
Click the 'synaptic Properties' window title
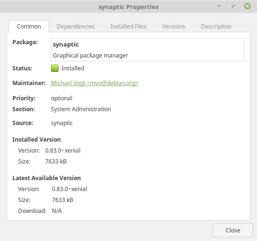pyautogui.click(x=128, y=7)
